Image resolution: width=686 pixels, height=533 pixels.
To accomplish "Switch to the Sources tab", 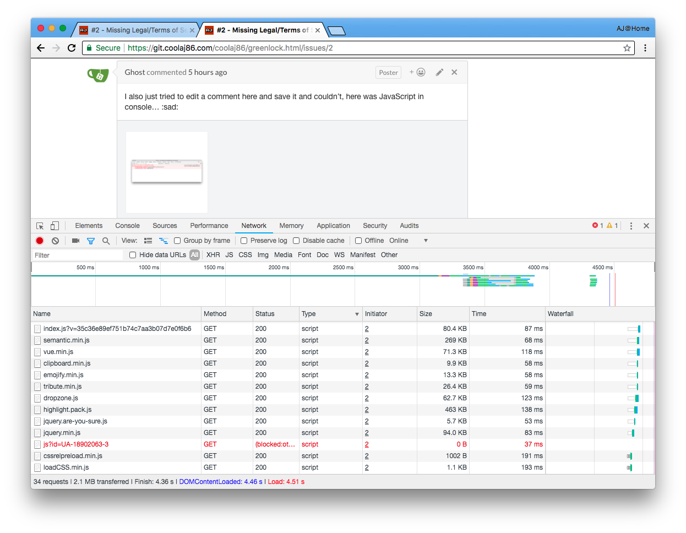I will 165,226.
